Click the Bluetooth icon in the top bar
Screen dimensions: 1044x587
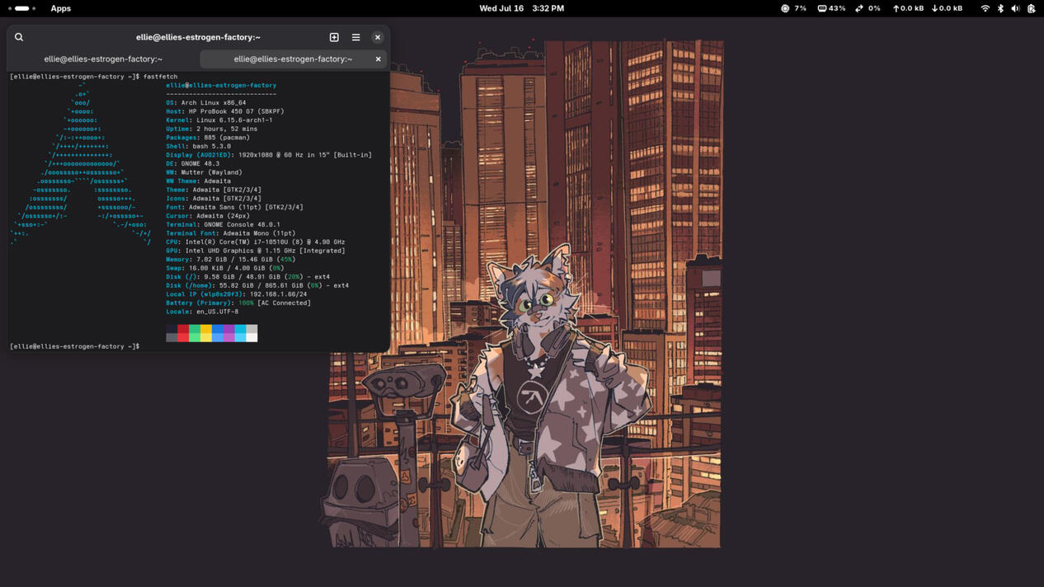click(999, 8)
